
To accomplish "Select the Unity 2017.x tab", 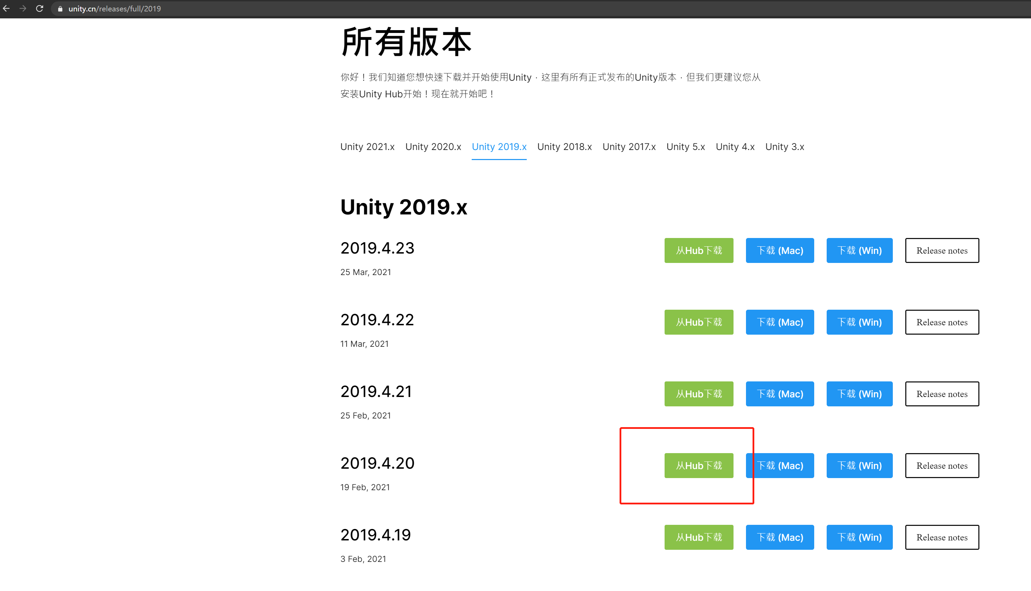I will 629,147.
